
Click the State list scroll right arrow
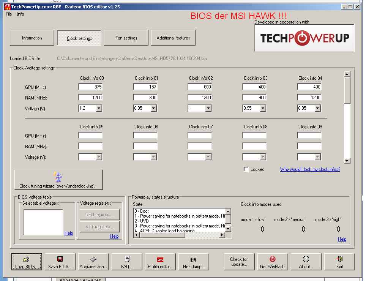point(222,235)
